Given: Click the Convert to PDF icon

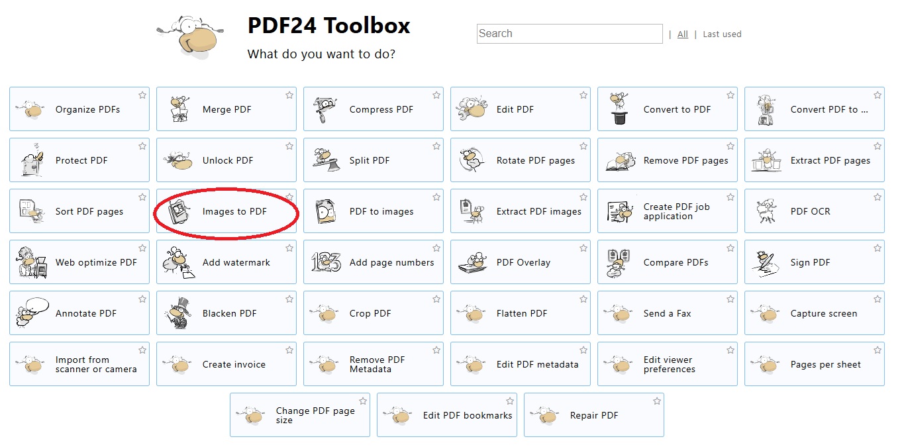Looking at the screenshot, I should click(x=619, y=109).
